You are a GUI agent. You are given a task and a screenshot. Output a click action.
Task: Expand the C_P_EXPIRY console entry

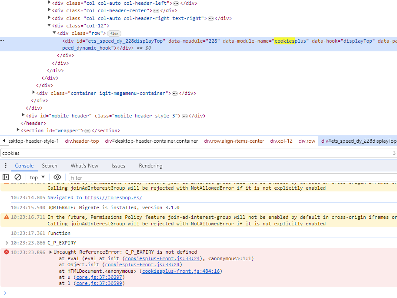click(x=7, y=243)
